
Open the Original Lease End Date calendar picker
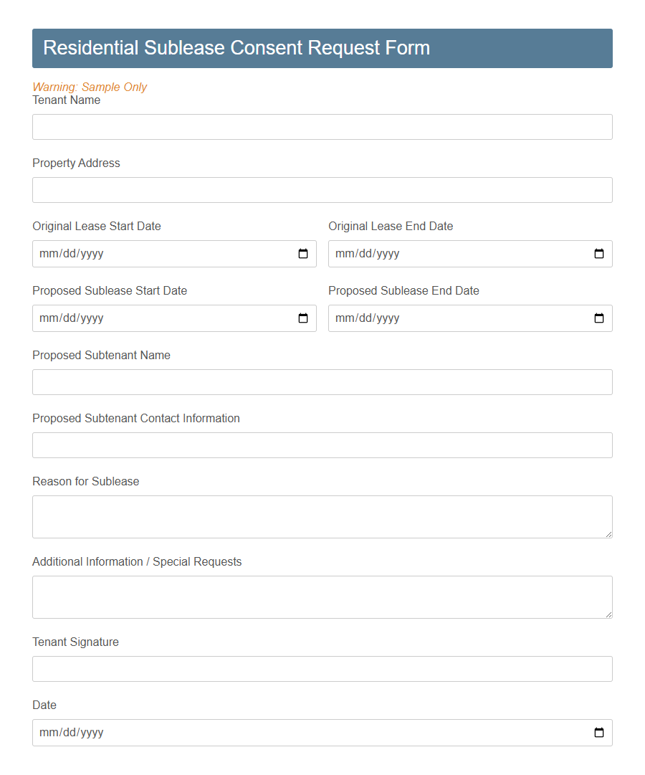(x=599, y=253)
